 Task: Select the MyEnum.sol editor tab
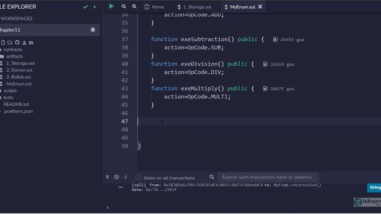click(240, 7)
